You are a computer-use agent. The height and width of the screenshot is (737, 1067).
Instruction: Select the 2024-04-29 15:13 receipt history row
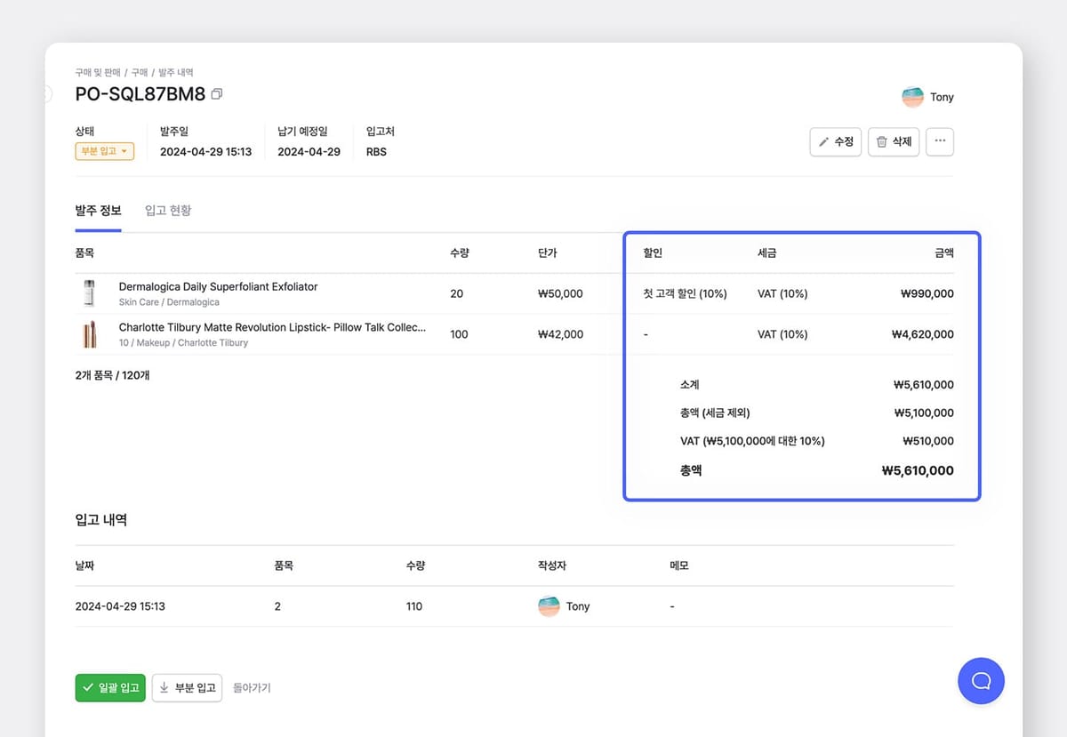(120, 606)
